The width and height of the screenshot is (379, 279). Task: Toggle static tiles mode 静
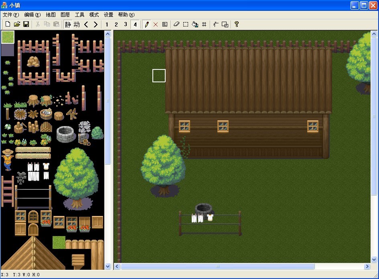click(x=68, y=24)
